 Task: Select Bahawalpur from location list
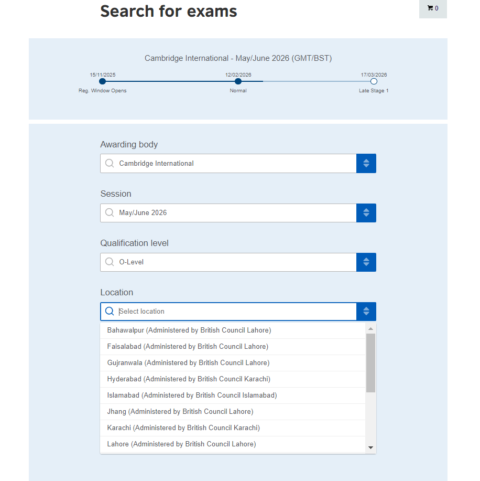[x=189, y=330]
